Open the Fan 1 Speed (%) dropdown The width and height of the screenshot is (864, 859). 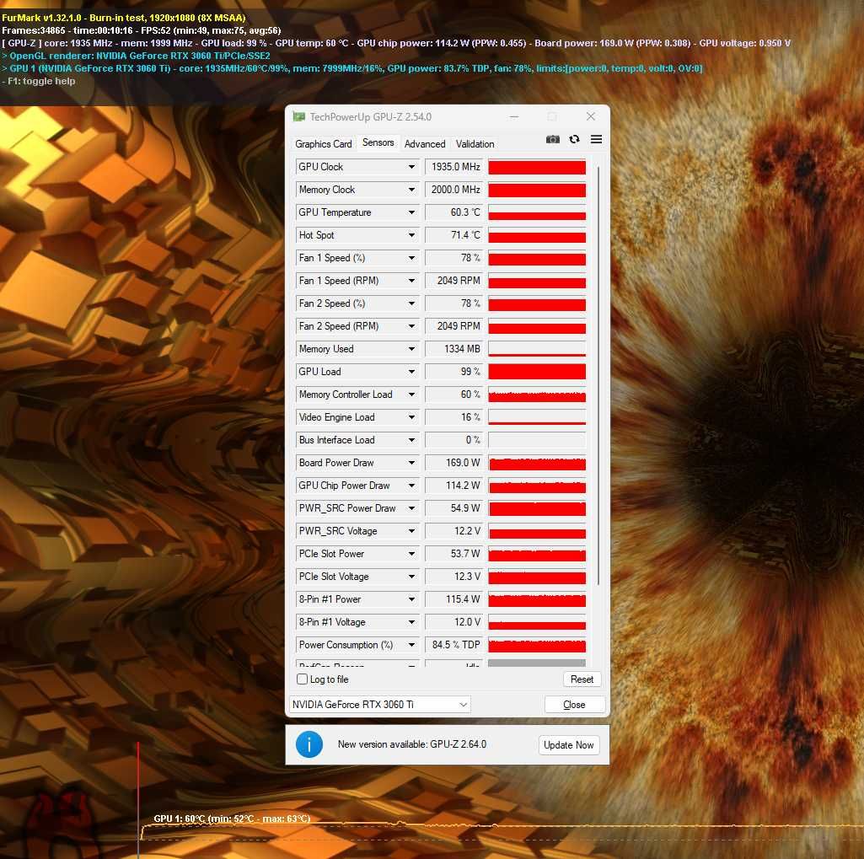click(411, 258)
